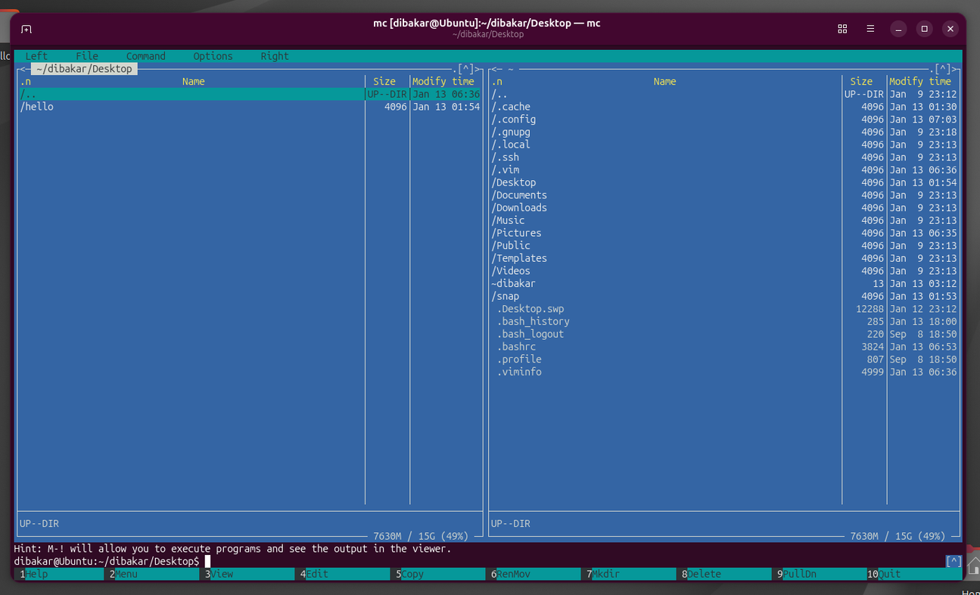Select the /.cache directory
Image resolution: width=980 pixels, height=595 pixels.
(x=724, y=107)
